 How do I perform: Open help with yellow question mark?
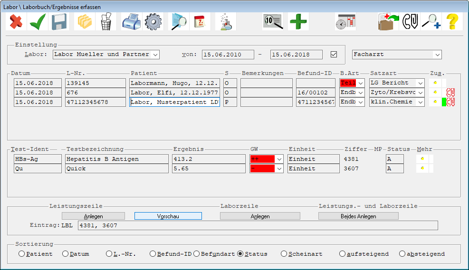coord(452,21)
